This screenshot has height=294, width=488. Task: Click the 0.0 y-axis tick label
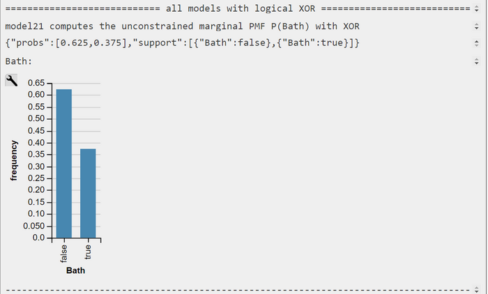pyautogui.click(x=38, y=238)
